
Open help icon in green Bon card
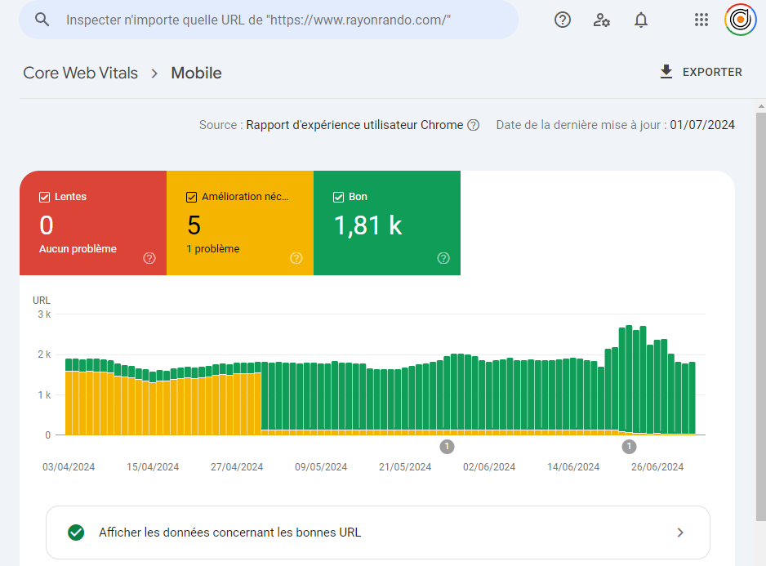pos(443,258)
